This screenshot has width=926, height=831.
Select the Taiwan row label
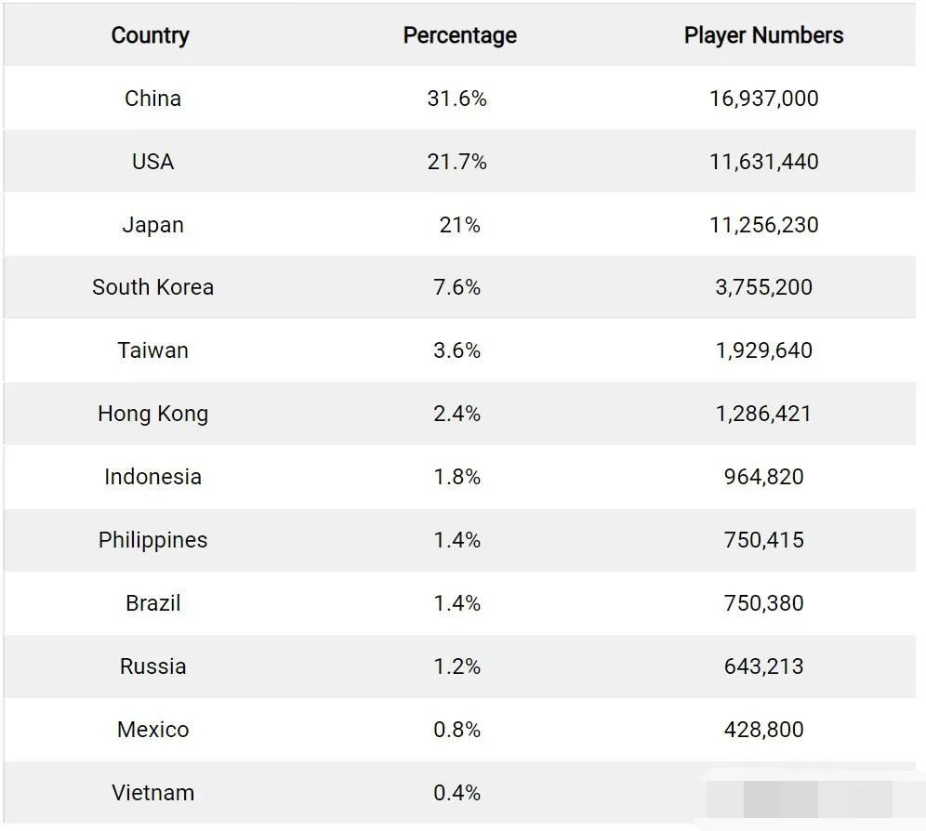153,350
